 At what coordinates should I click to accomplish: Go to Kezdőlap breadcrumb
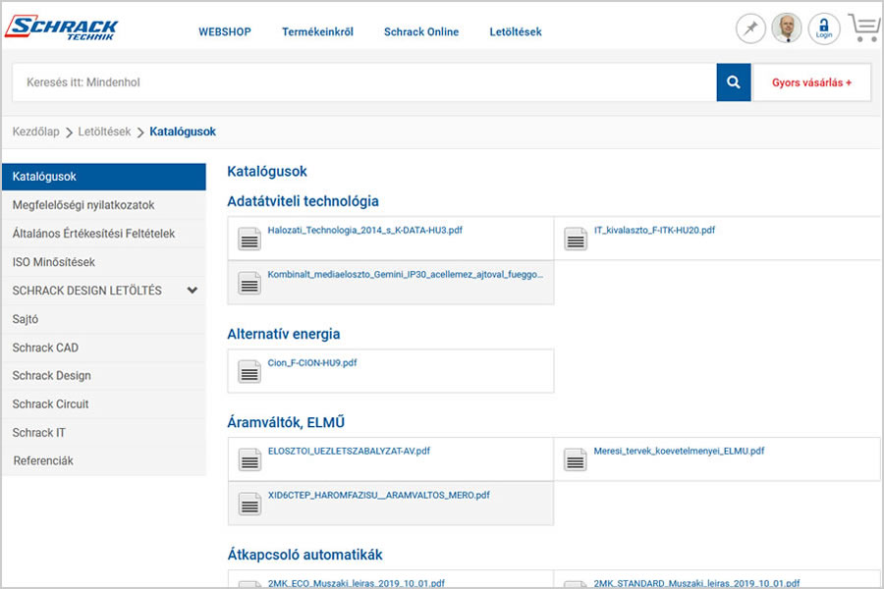coord(35,132)
